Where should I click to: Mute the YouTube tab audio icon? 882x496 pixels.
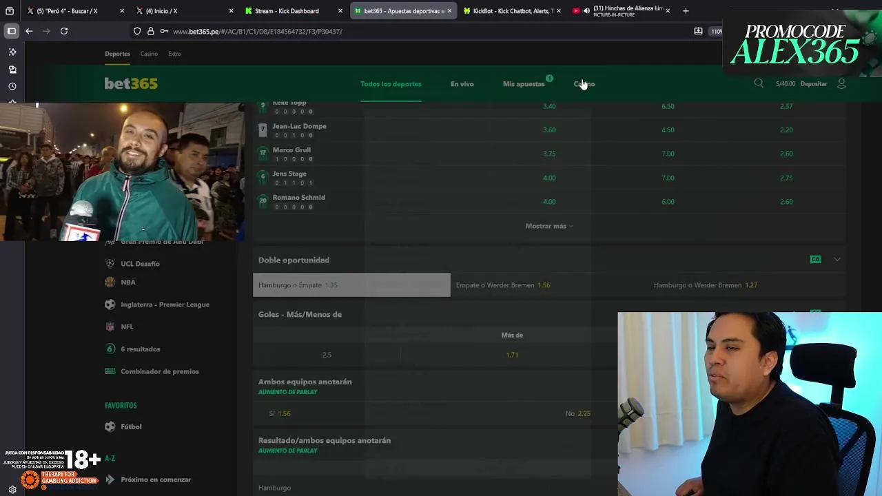[586, 11]
